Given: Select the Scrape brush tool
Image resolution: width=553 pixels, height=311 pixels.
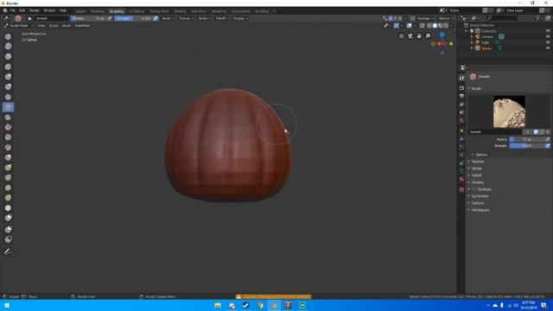Looking at the screenshot, I should (x=8, y=137).
